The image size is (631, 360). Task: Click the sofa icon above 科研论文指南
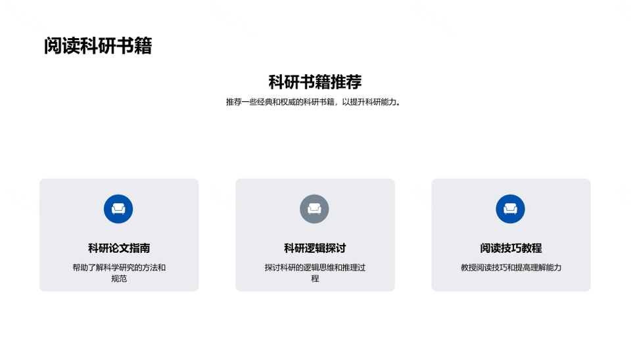118,209
